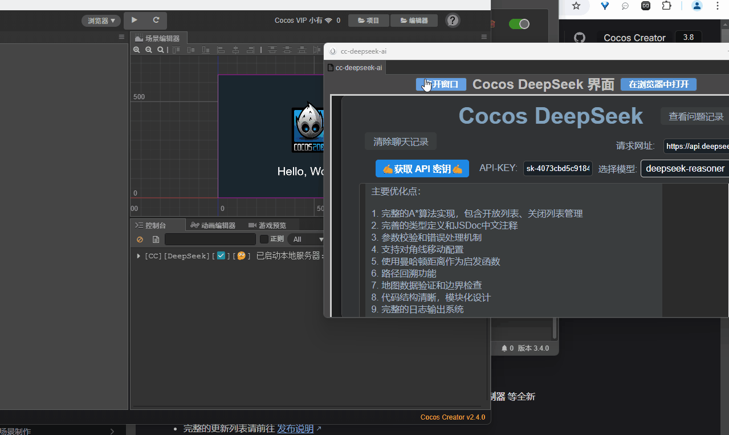Open the browser three-dot menu
729x435 pixels.
pyautogui.click(x=718, y=6)
